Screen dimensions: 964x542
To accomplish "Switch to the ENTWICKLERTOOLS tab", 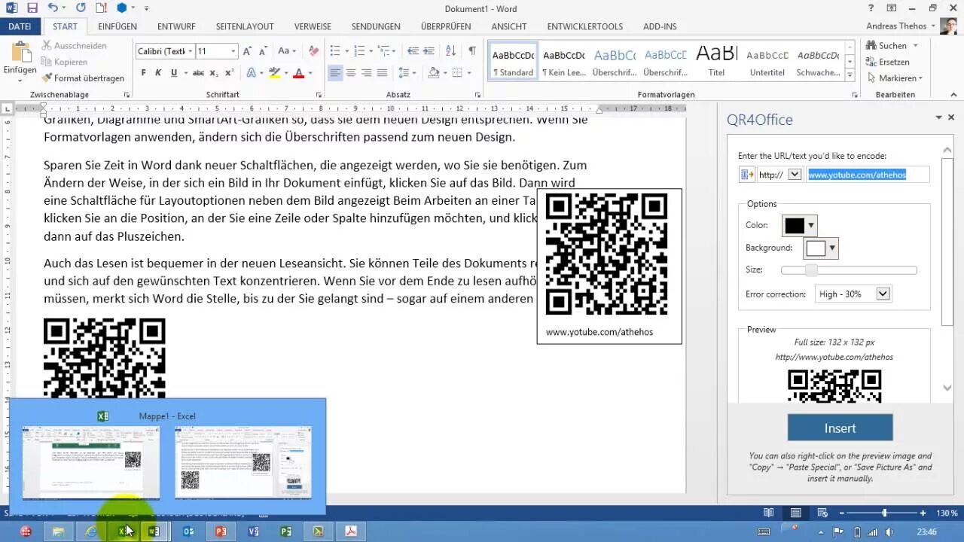I will 585,26.
